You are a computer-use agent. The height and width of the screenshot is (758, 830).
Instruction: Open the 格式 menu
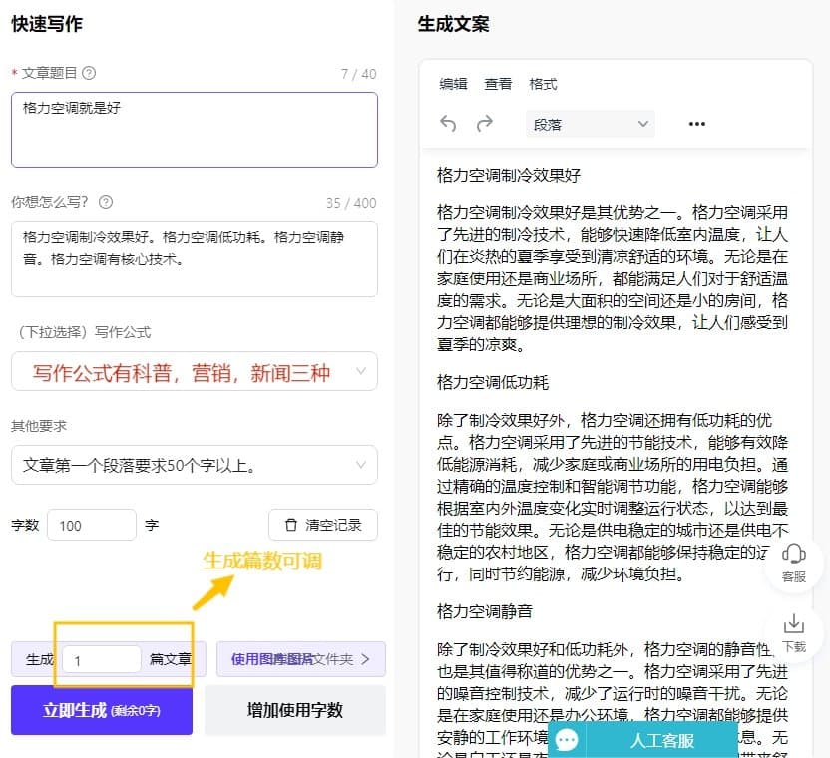click(543, 84)
